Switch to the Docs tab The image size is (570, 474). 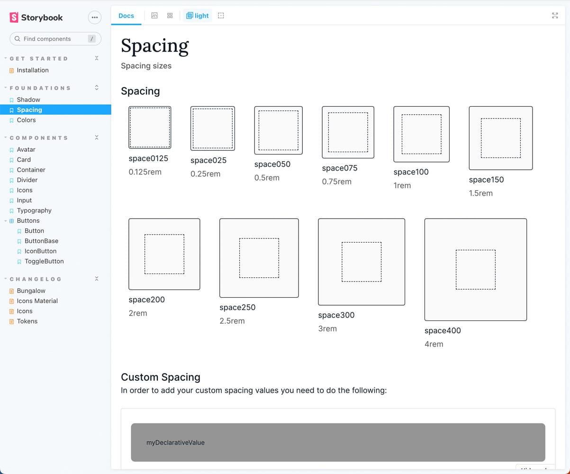[x=126, y=16]
